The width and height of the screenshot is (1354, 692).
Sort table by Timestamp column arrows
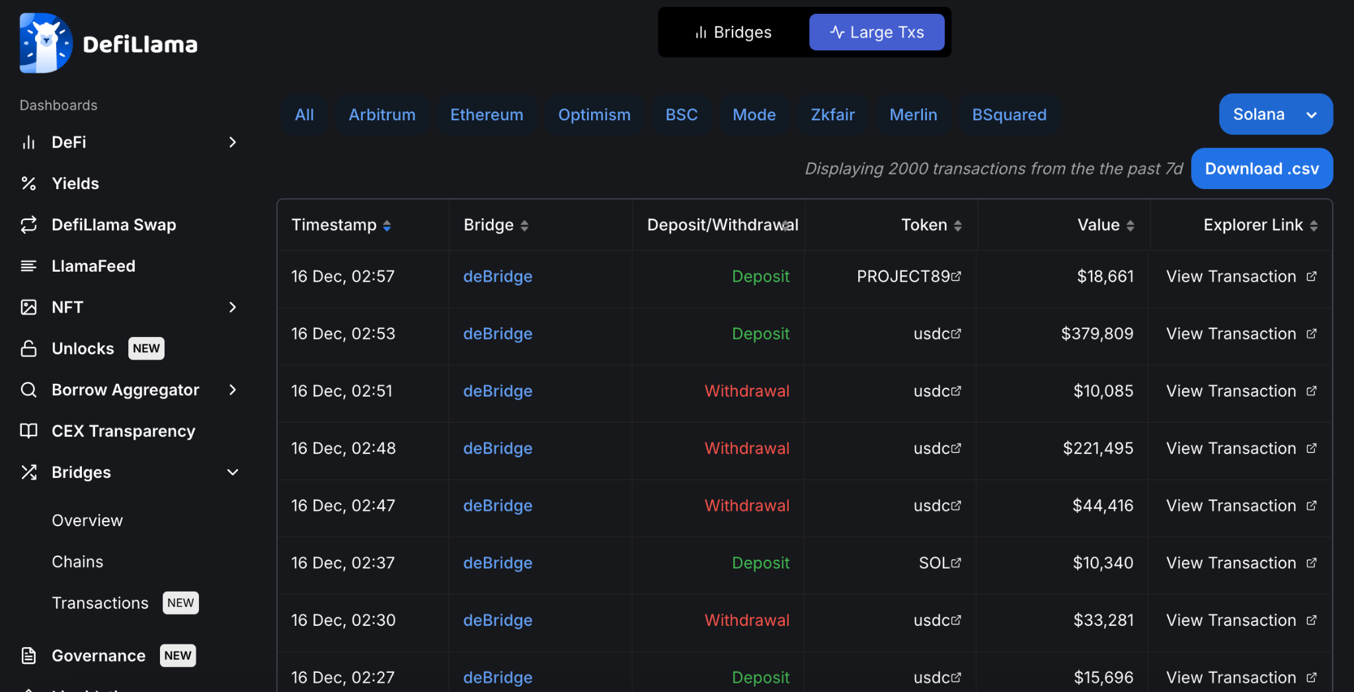[387, 225]
